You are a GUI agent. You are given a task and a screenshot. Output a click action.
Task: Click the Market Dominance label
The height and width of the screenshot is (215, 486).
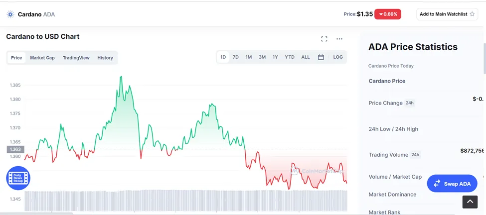(x=392, y=195)
